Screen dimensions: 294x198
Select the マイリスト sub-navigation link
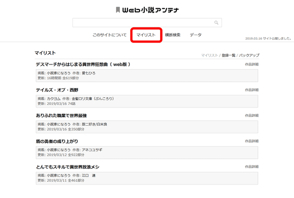tap(209, 56)
